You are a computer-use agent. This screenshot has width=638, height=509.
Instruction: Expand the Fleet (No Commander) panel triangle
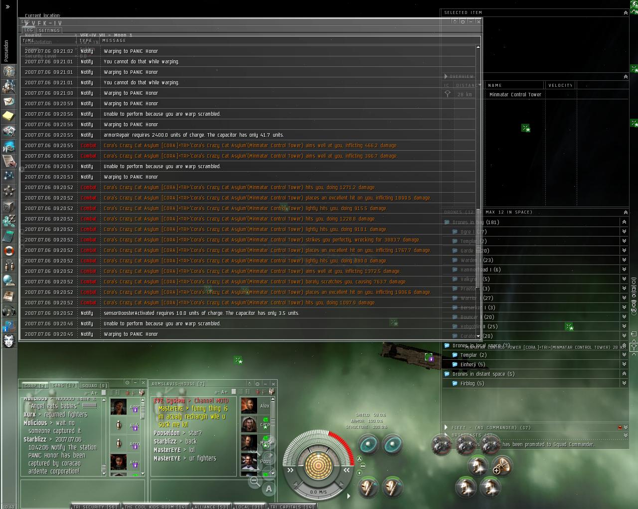446,428
